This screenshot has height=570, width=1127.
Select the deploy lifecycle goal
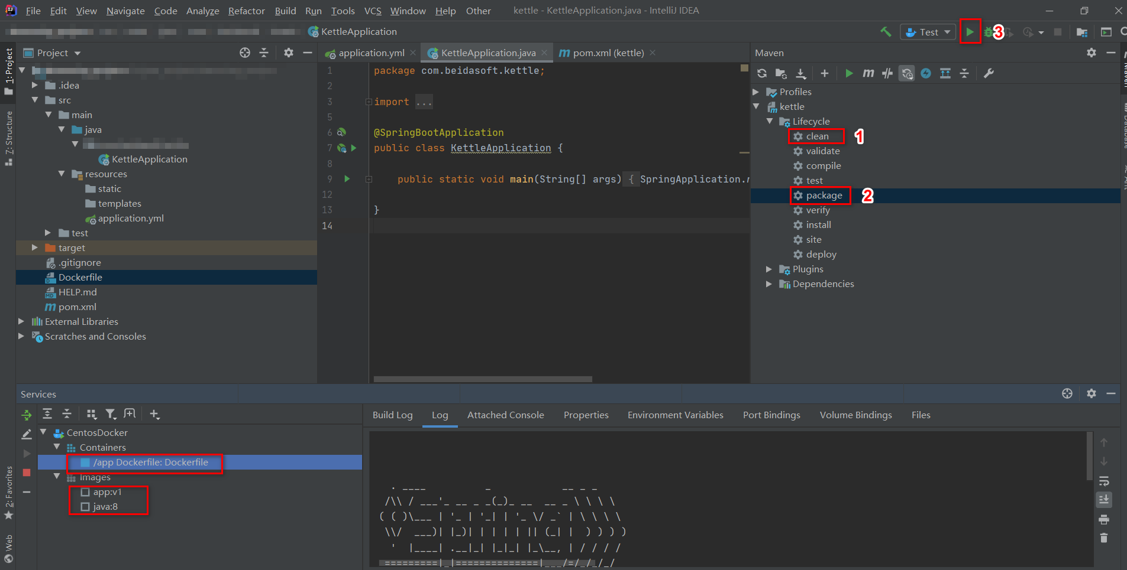(821, 255)
